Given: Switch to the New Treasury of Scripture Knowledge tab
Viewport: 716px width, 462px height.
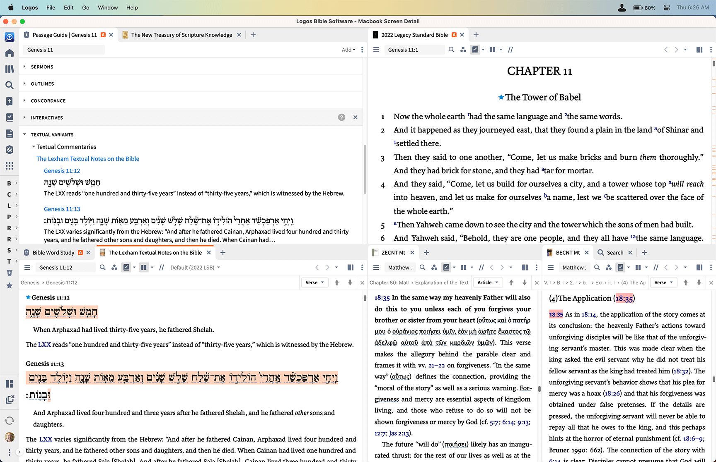Looking at the screenshot, I should pyautogui.click(x=181, y=35).
